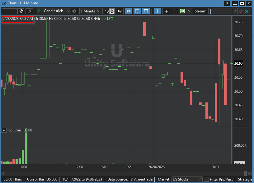This screenshot has height=183, width=254.
Task: Click the lower panel layout icon
Action: coord(137,11)
